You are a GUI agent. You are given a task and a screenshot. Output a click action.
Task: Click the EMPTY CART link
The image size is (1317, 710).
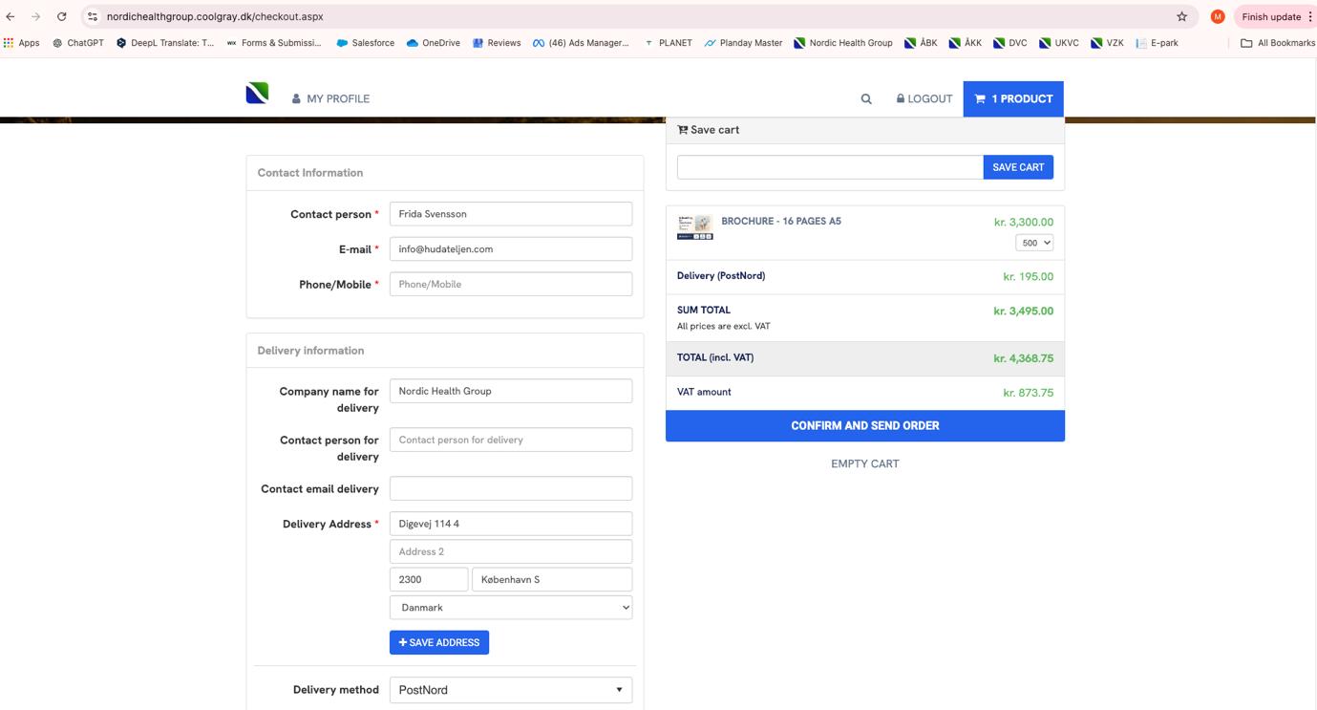point(865,463)
